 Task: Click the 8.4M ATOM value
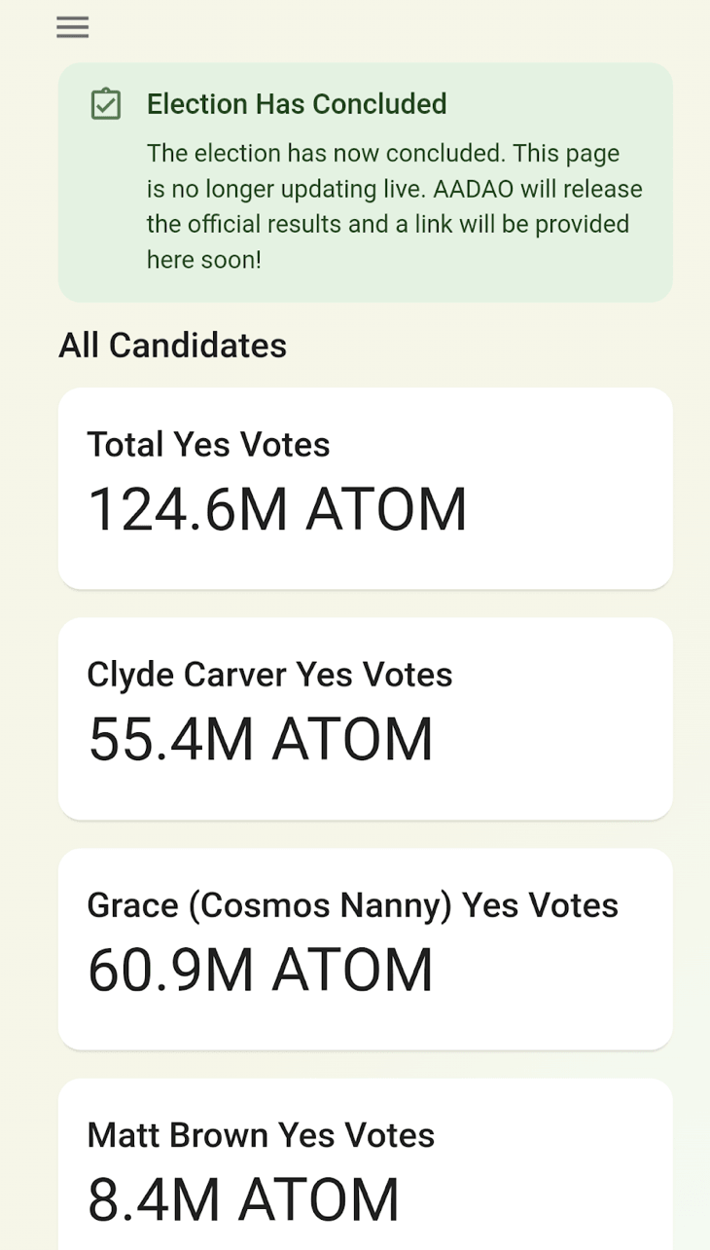coord(243,1200)
